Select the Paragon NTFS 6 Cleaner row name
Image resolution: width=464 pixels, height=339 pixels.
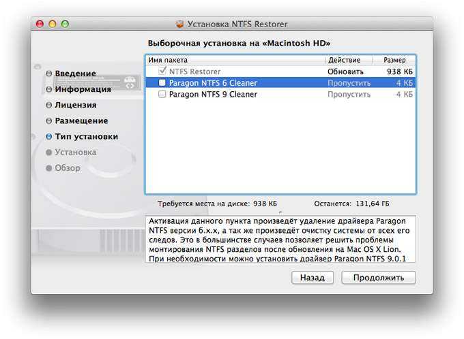(x=213, y=83)
